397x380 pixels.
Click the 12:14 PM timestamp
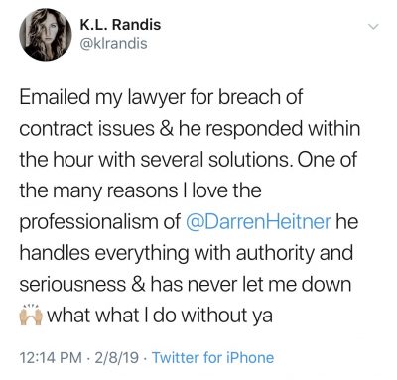pos(51,358)
